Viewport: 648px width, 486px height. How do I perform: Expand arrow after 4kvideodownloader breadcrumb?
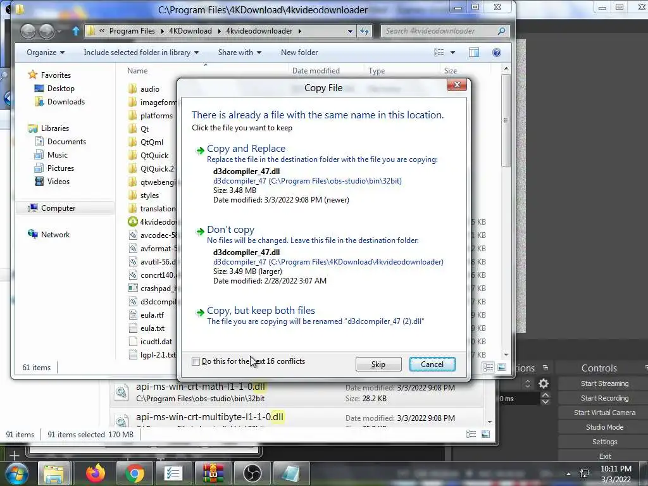[299, 31]
